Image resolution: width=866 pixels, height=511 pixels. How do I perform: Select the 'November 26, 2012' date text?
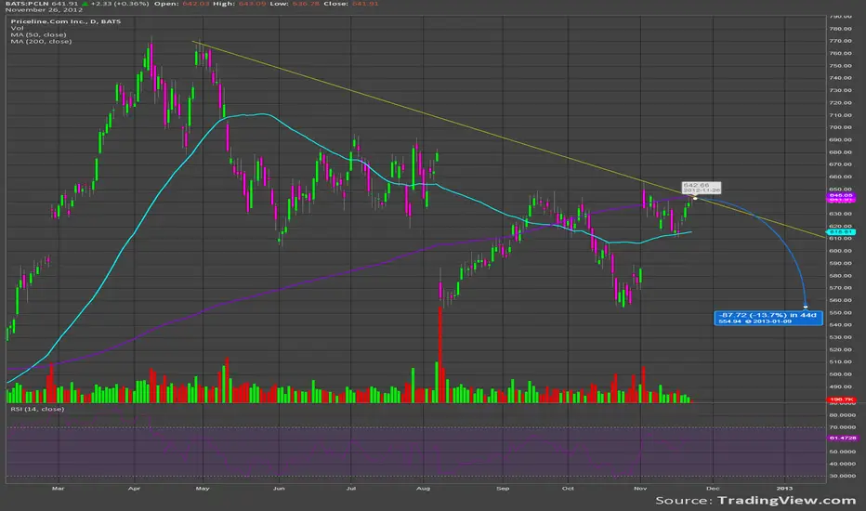pyautogui.click(x=45, y=10)
